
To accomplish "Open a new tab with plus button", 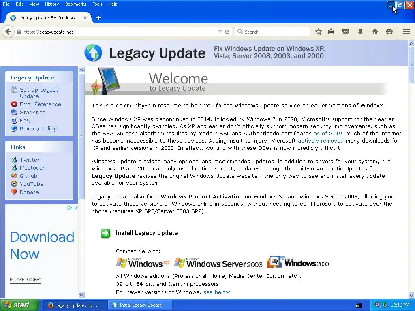I will [98, 18].
